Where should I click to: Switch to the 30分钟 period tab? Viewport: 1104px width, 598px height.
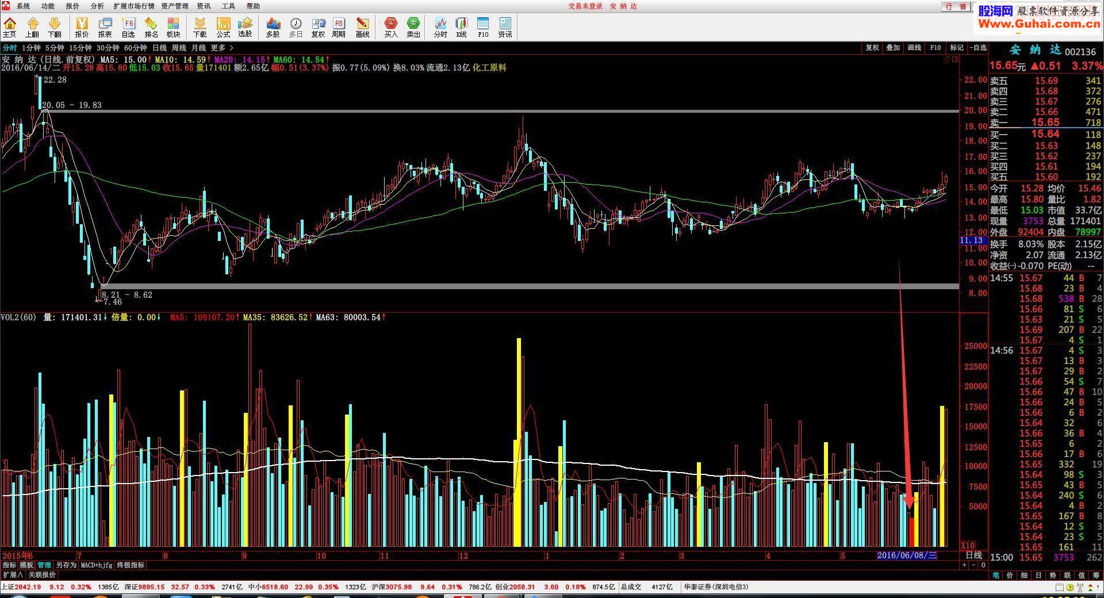click(108, 48)
